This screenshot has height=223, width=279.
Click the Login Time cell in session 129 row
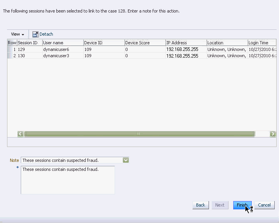262,49
